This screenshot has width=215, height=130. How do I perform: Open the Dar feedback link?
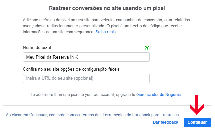click(x=165, y=122)
